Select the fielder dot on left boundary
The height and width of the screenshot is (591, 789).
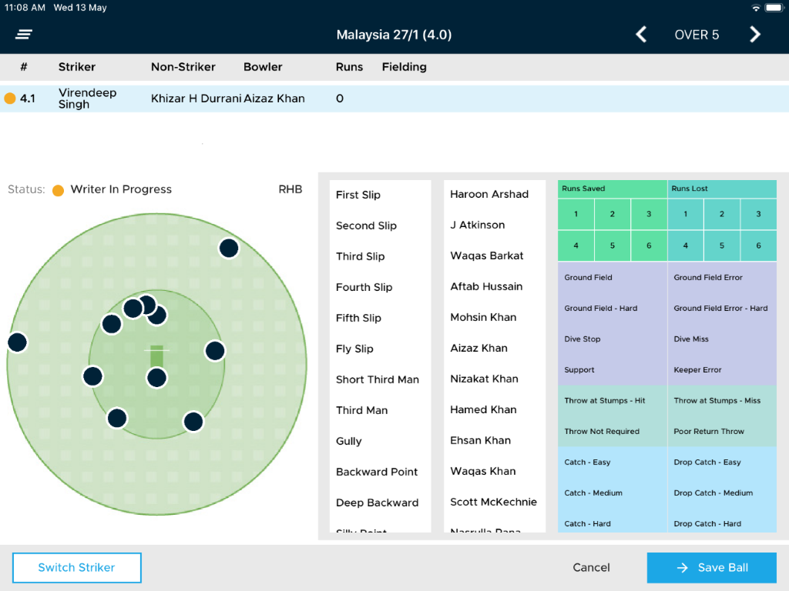[x=17, y=342]
